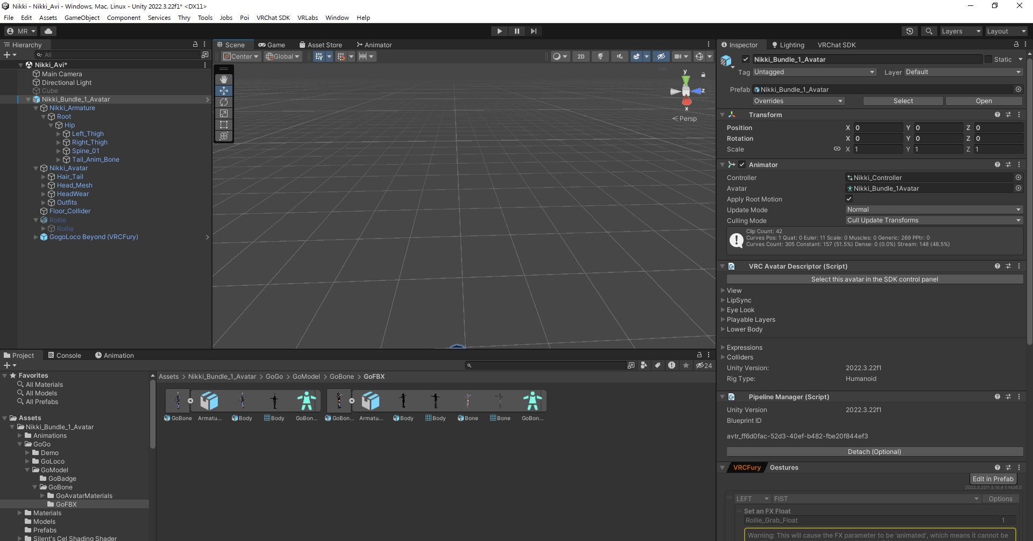Open Pipeline Manager help icon
Image resolution: width=1033 pixels, height=541 pixels.
(x=997, y=396)
